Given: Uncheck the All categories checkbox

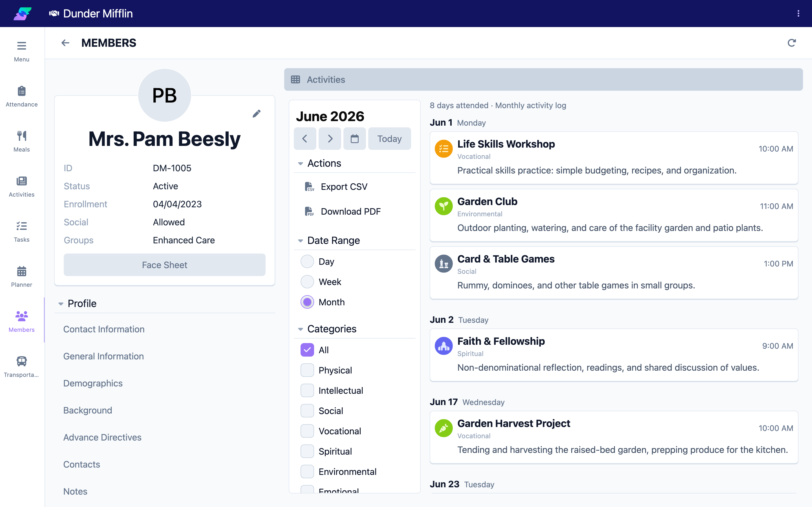Looking at the screenshot, I should click(x=307, y=350).
